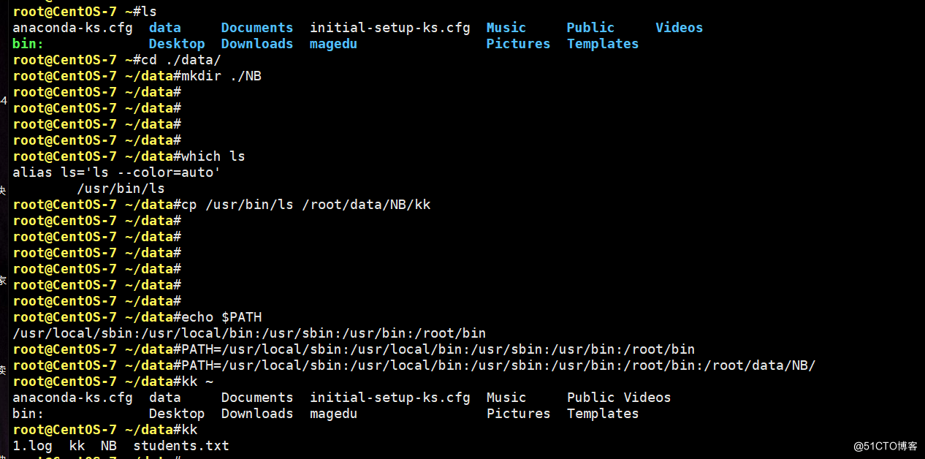925x459 pixels.
Task: Click 'students.txt' in the last output line
Action: point(181,446)
